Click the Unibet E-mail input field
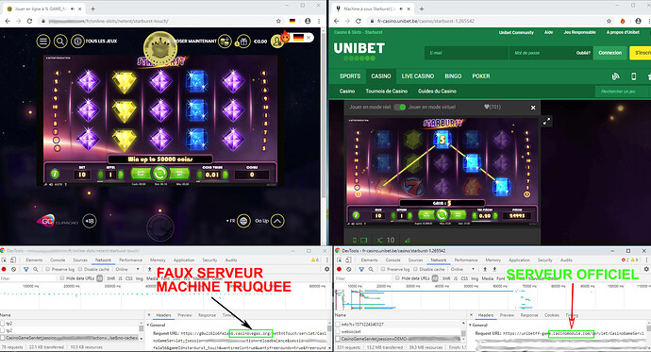The width and height of the screenshot is (651, 352). tap(466, 53)
